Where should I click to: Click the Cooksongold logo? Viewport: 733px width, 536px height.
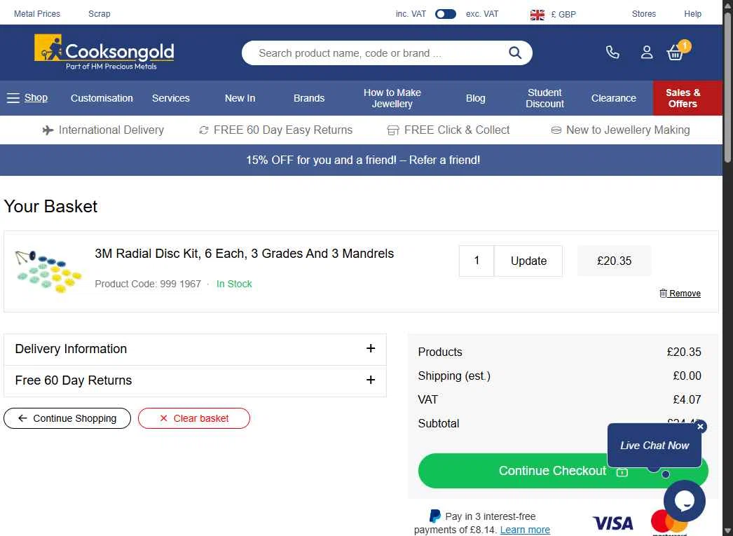104,53
